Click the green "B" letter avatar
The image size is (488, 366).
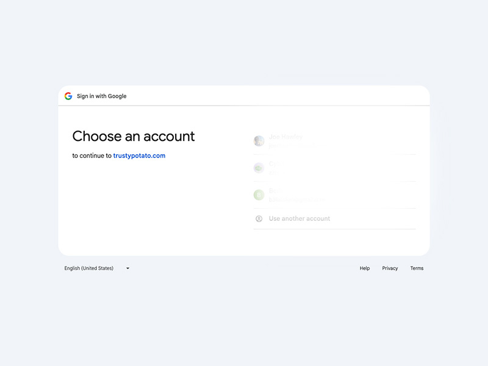(259, 195)
